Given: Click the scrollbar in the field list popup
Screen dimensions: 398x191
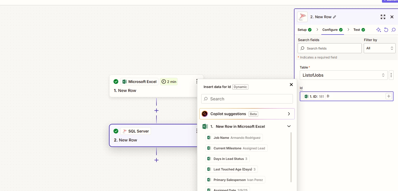Looking at the screenshot, I should pyautogui.click(x=291, y=157).
